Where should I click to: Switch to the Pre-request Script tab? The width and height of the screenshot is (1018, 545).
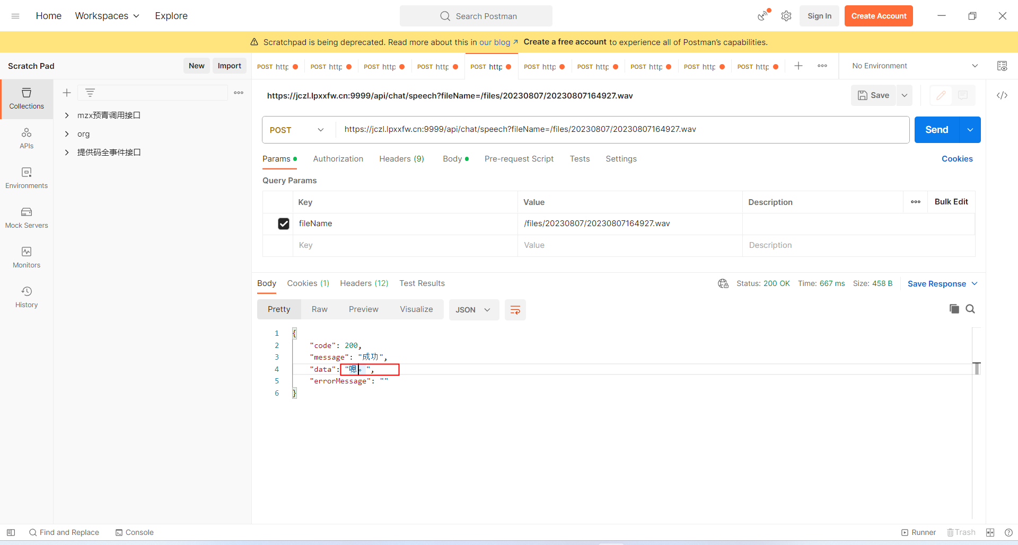(x=519, y=159)
